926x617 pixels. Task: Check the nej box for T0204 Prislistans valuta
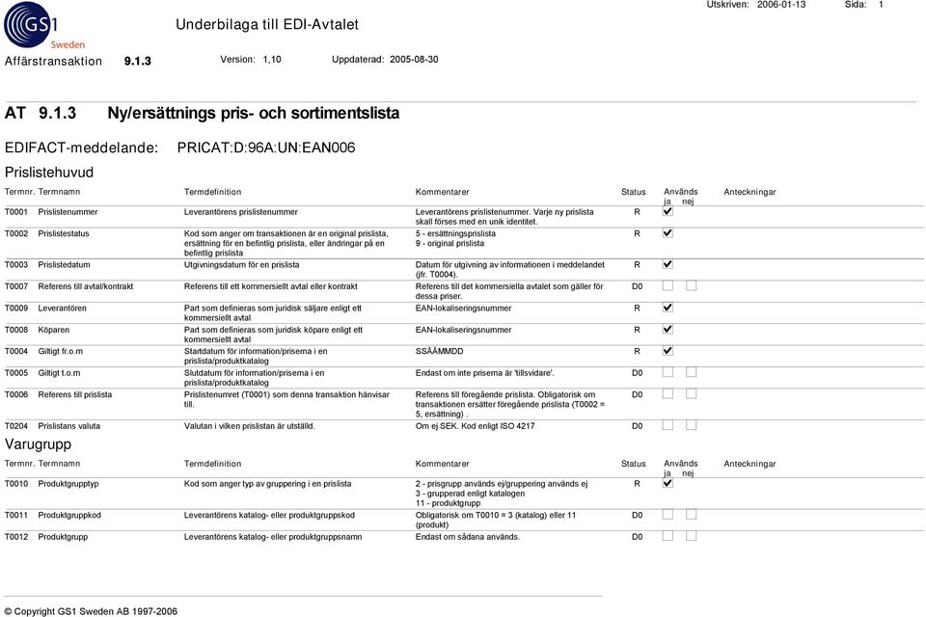(691, 425)
